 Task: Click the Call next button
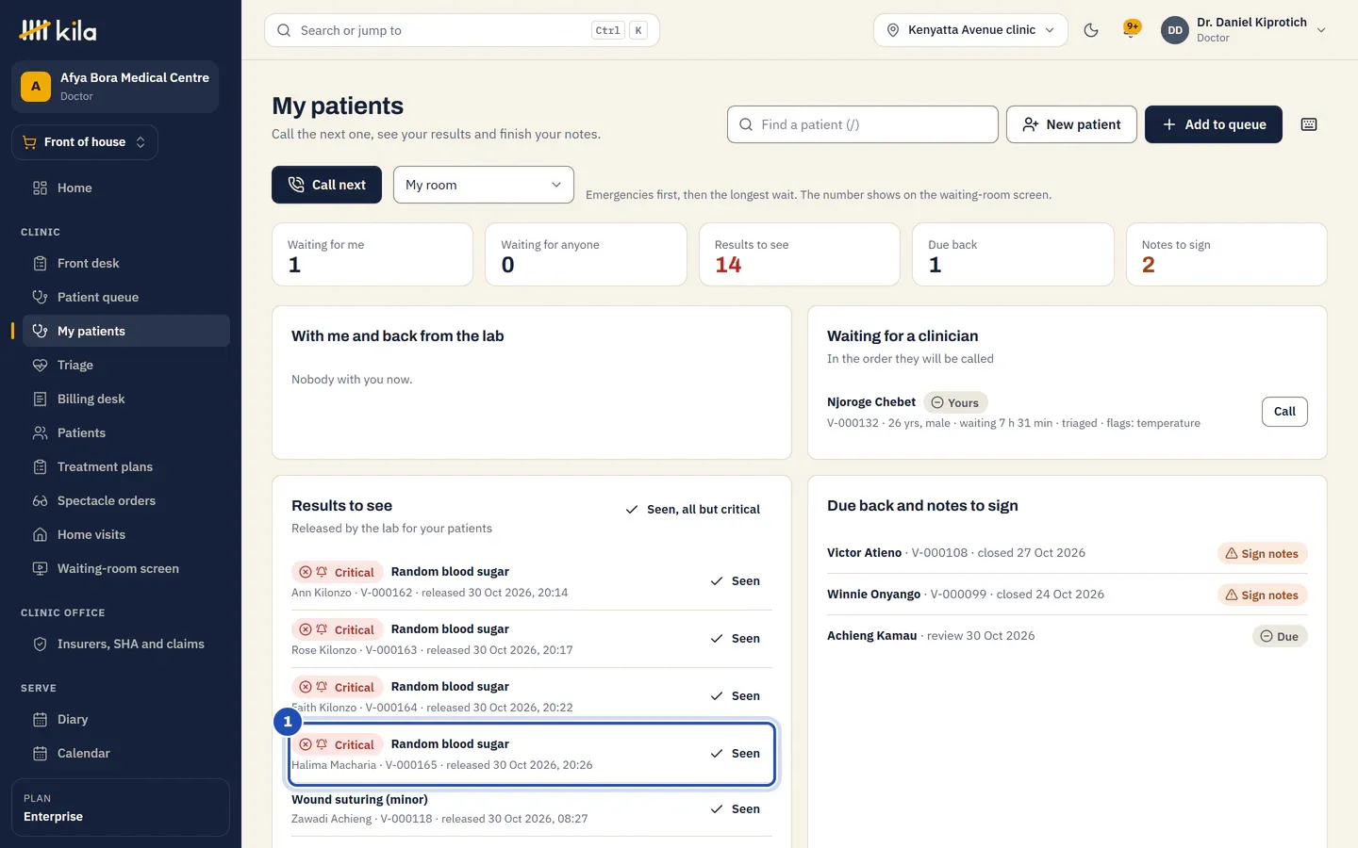tap(326, 185)
